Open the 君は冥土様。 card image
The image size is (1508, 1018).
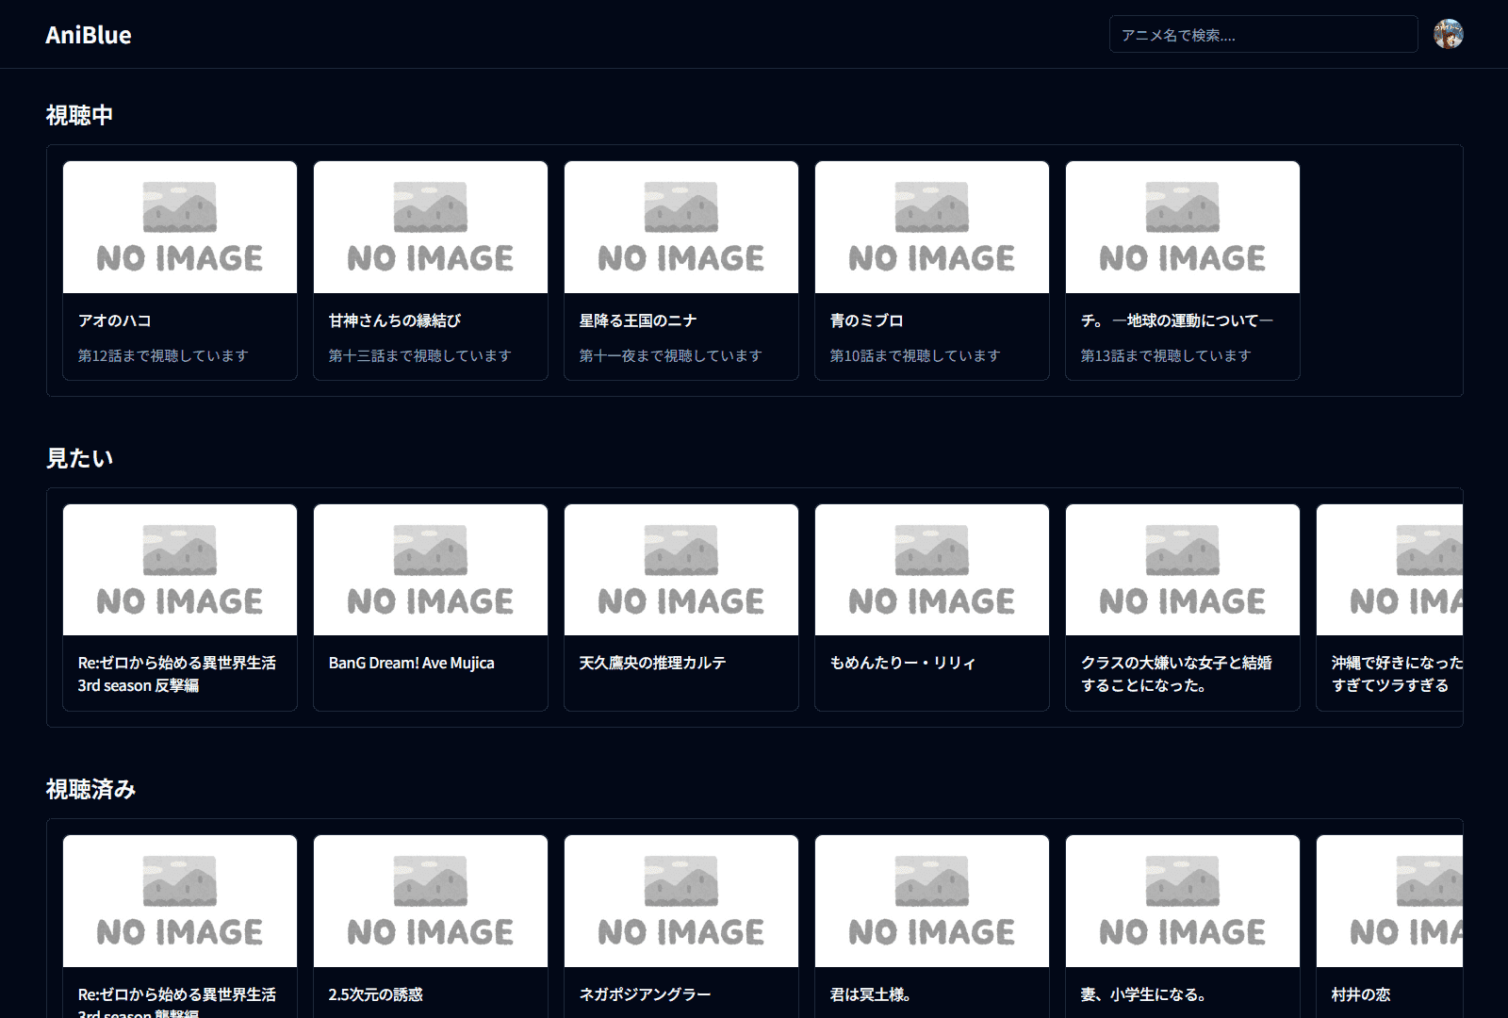(x=932, y=901)
